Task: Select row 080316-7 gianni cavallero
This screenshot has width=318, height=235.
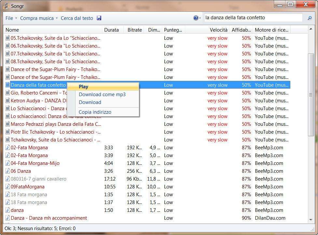Action: [147, 179]
